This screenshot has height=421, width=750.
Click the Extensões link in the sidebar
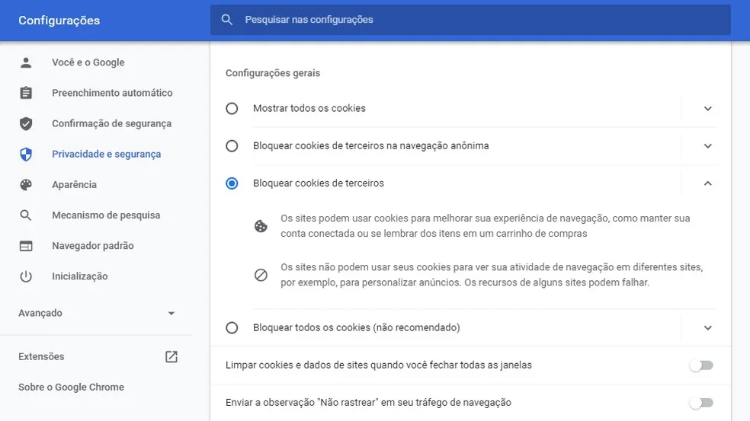pyautogui.click(x=41, y=356)
